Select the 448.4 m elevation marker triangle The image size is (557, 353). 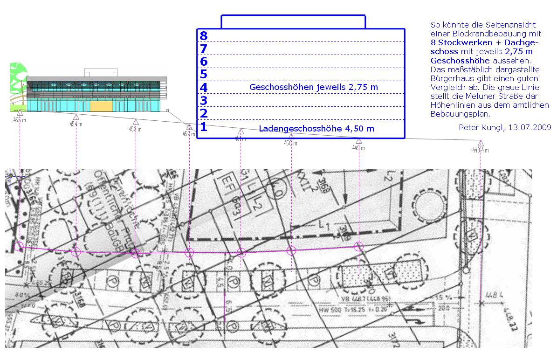(481, 143)
